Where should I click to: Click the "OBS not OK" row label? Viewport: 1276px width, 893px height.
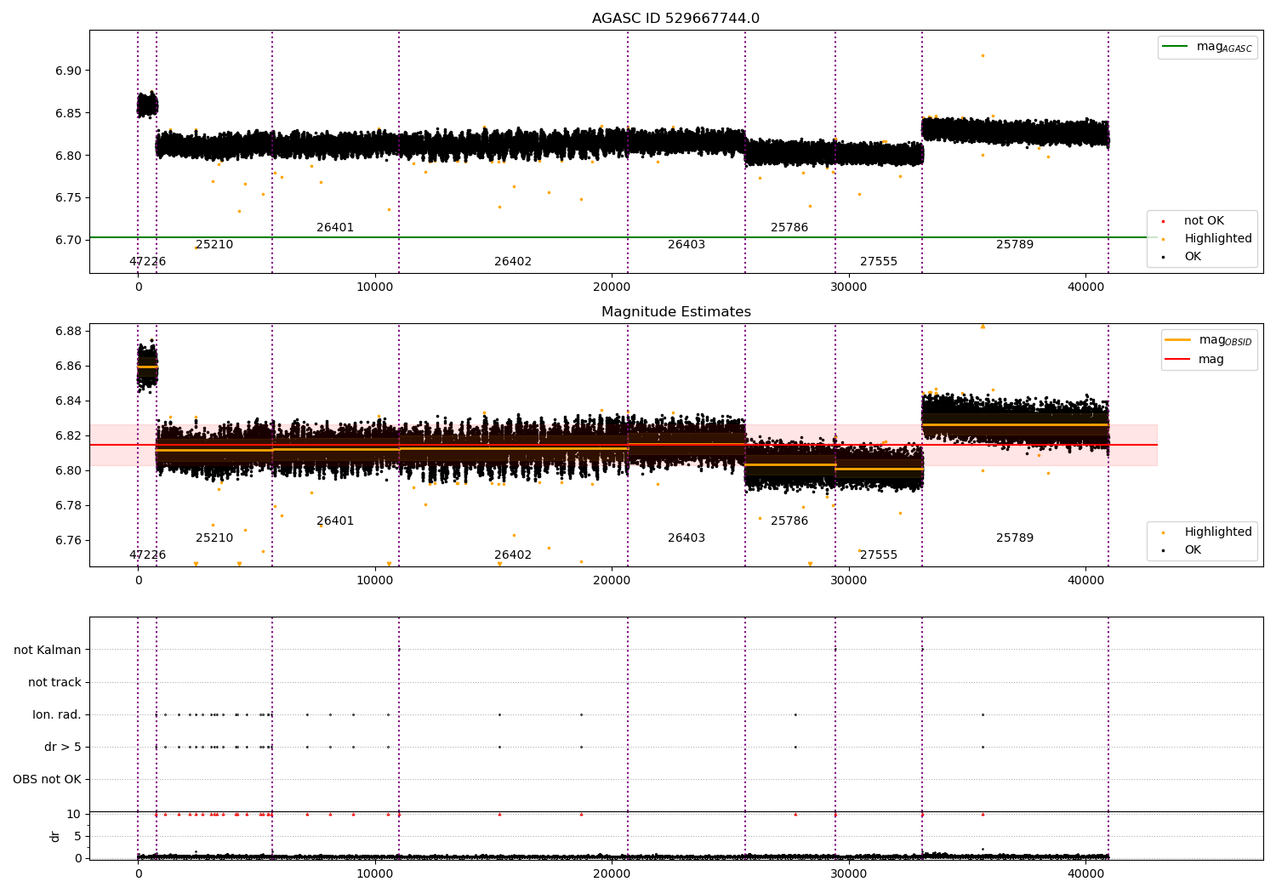click(47, 779)
